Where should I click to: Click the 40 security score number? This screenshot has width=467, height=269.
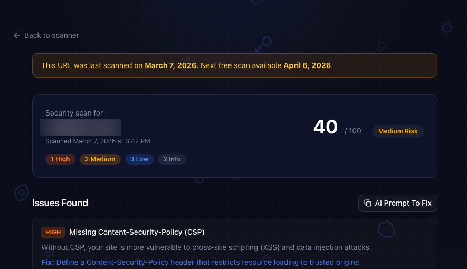tap(326, 127)
